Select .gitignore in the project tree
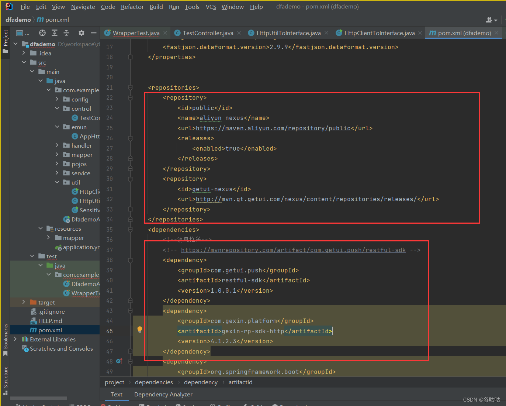 coord(51,312)
